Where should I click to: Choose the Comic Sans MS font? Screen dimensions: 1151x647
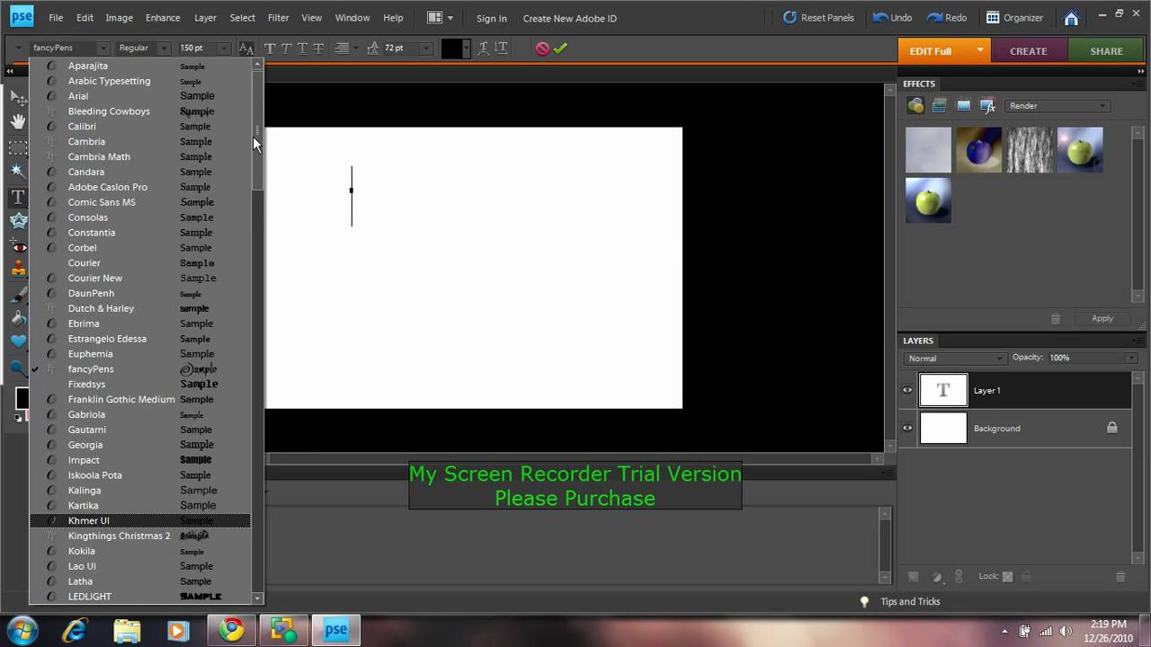point(140,202)
